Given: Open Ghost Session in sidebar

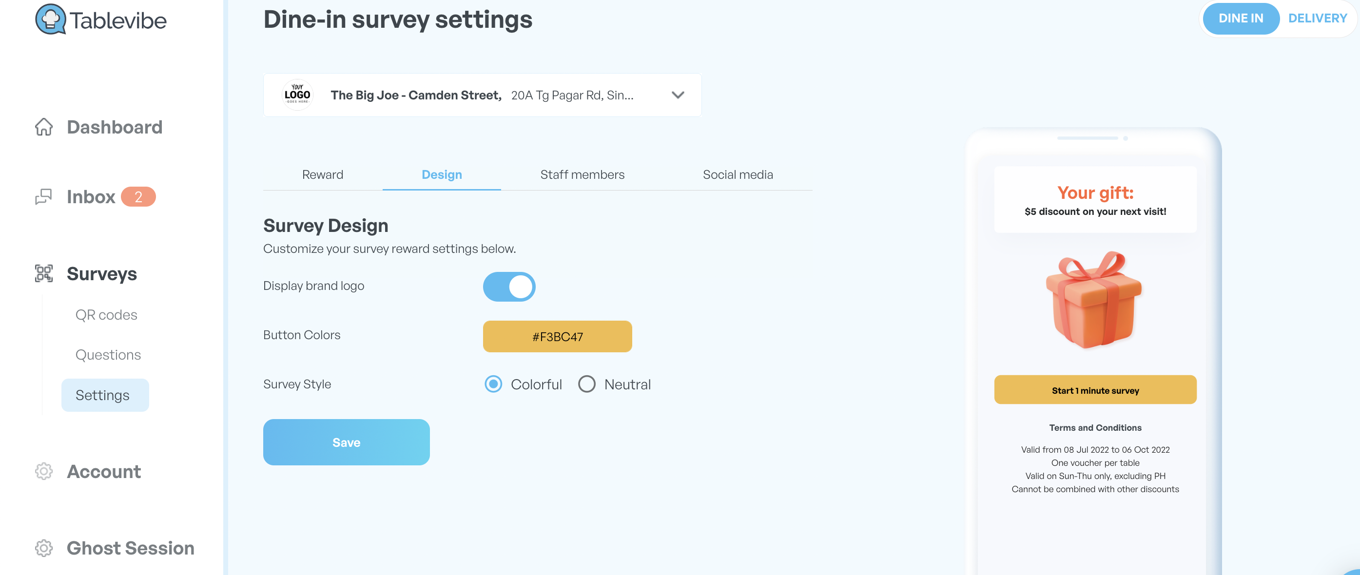Looking at the screenshot, I should (x=131, y=548).
